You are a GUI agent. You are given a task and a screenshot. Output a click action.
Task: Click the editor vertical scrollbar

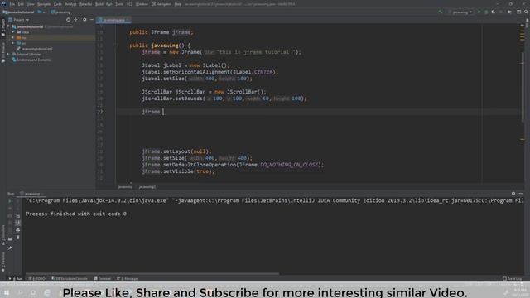click(523, 87)
